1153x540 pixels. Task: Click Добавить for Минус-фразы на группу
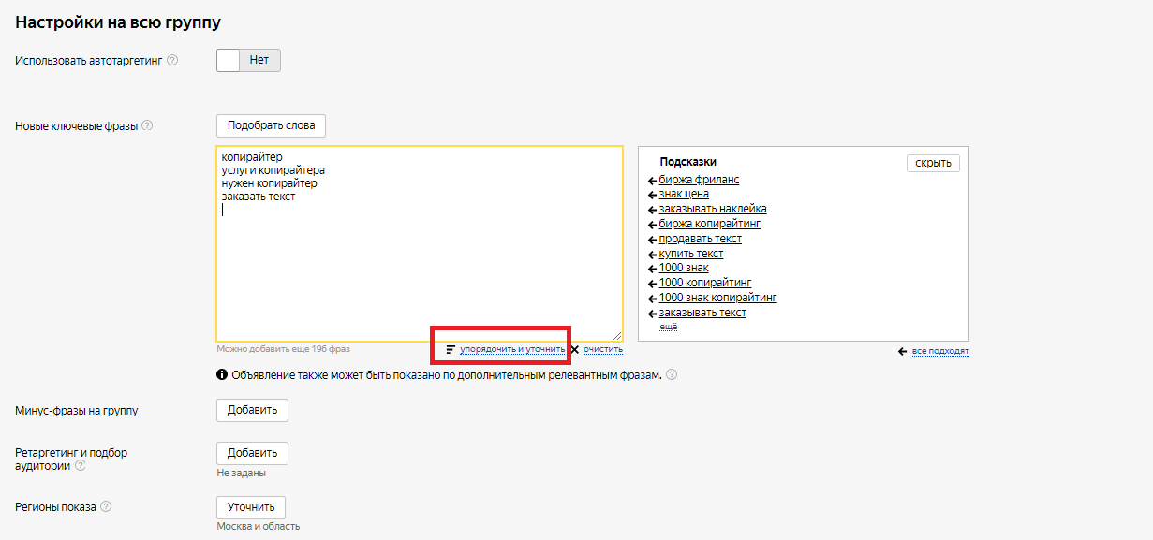click(252, 410)
